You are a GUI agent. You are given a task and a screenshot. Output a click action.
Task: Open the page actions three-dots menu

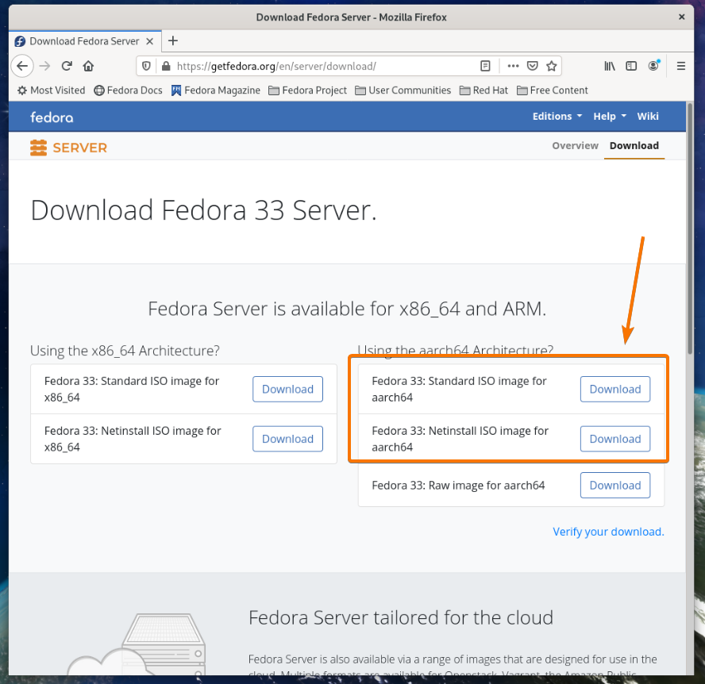click(513, 66)
